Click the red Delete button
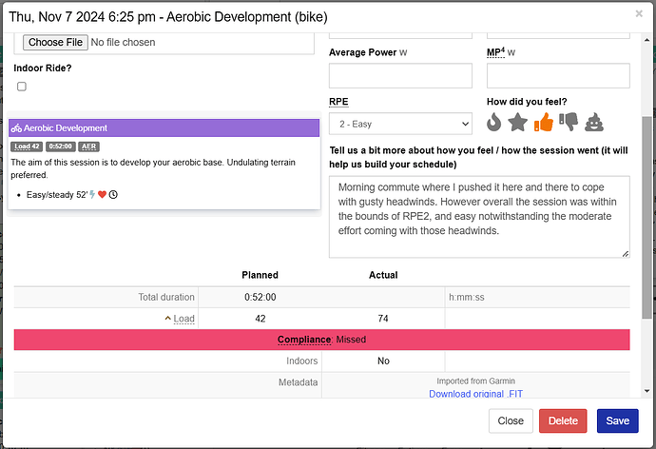The height and width of the screenshot is (449, 656). (x=563, y=420)
